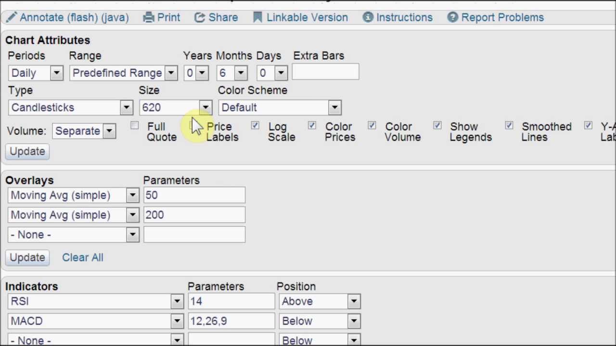
Task: Click Update under Chart Attributes
Action: click(x=27, y=151)
